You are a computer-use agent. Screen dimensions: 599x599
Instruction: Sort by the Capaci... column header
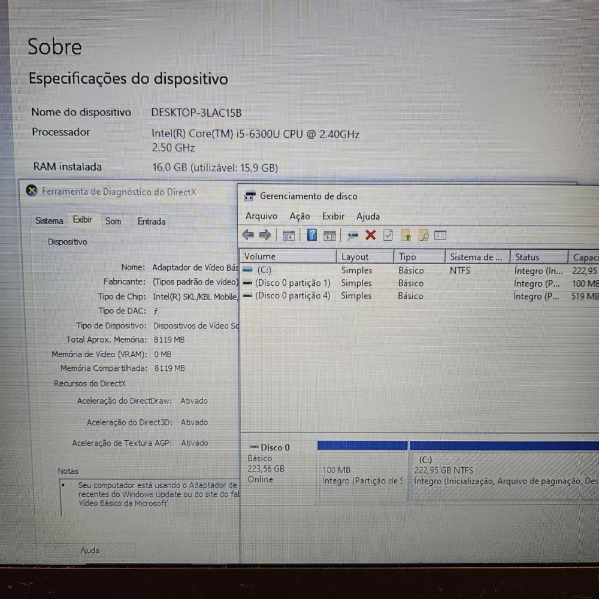coord(583,258)
